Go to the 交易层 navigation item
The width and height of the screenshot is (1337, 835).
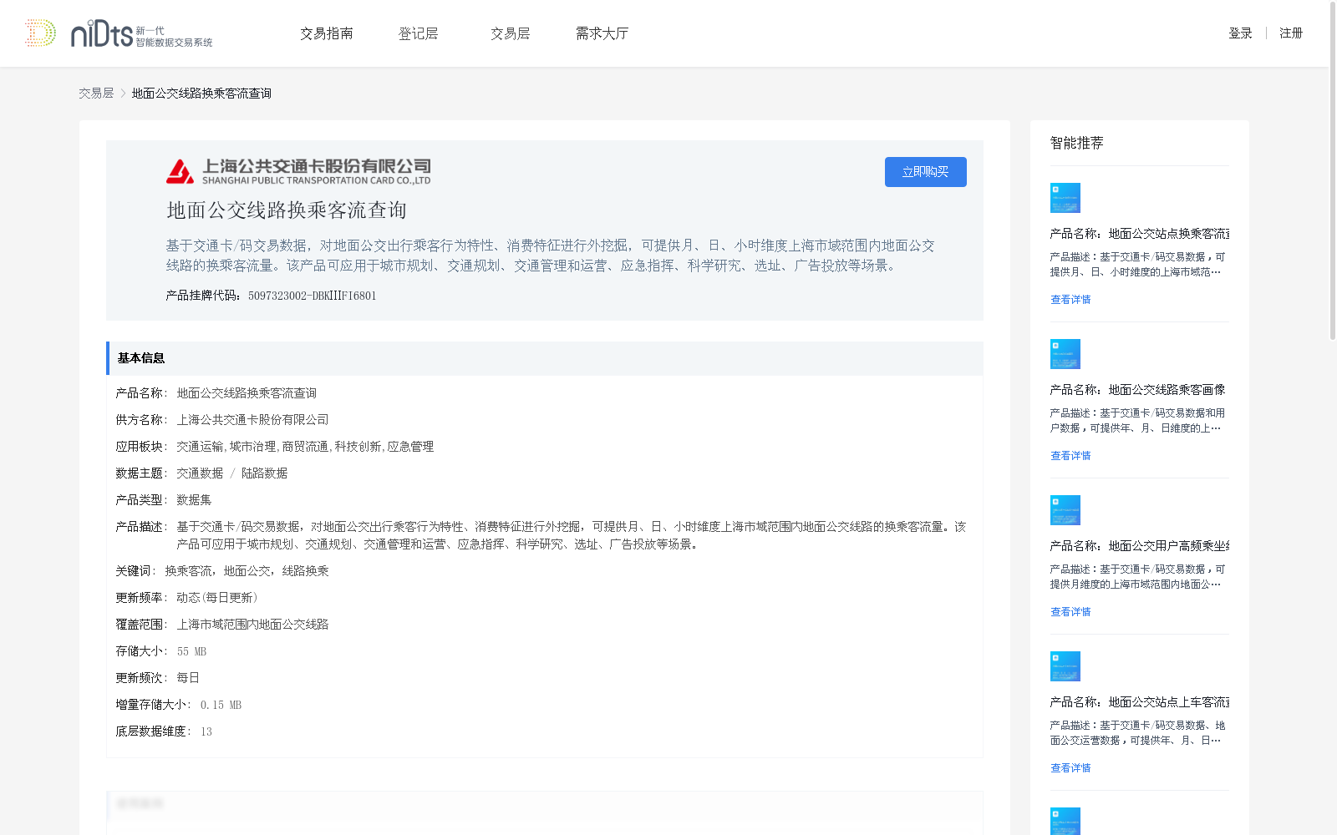[511, 33]
